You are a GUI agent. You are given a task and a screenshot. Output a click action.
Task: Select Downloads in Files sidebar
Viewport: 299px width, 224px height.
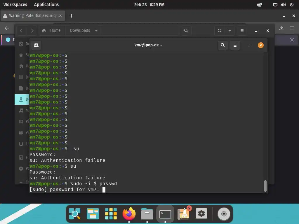point(22,99)
